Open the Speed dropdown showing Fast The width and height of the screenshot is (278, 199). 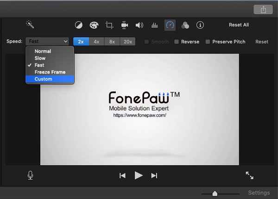[x=47, y=42]
